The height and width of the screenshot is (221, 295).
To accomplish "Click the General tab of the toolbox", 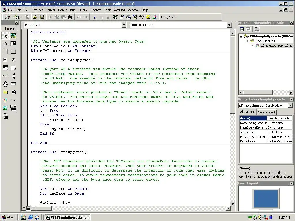I will pyautogui.click(x=10, y=28).
